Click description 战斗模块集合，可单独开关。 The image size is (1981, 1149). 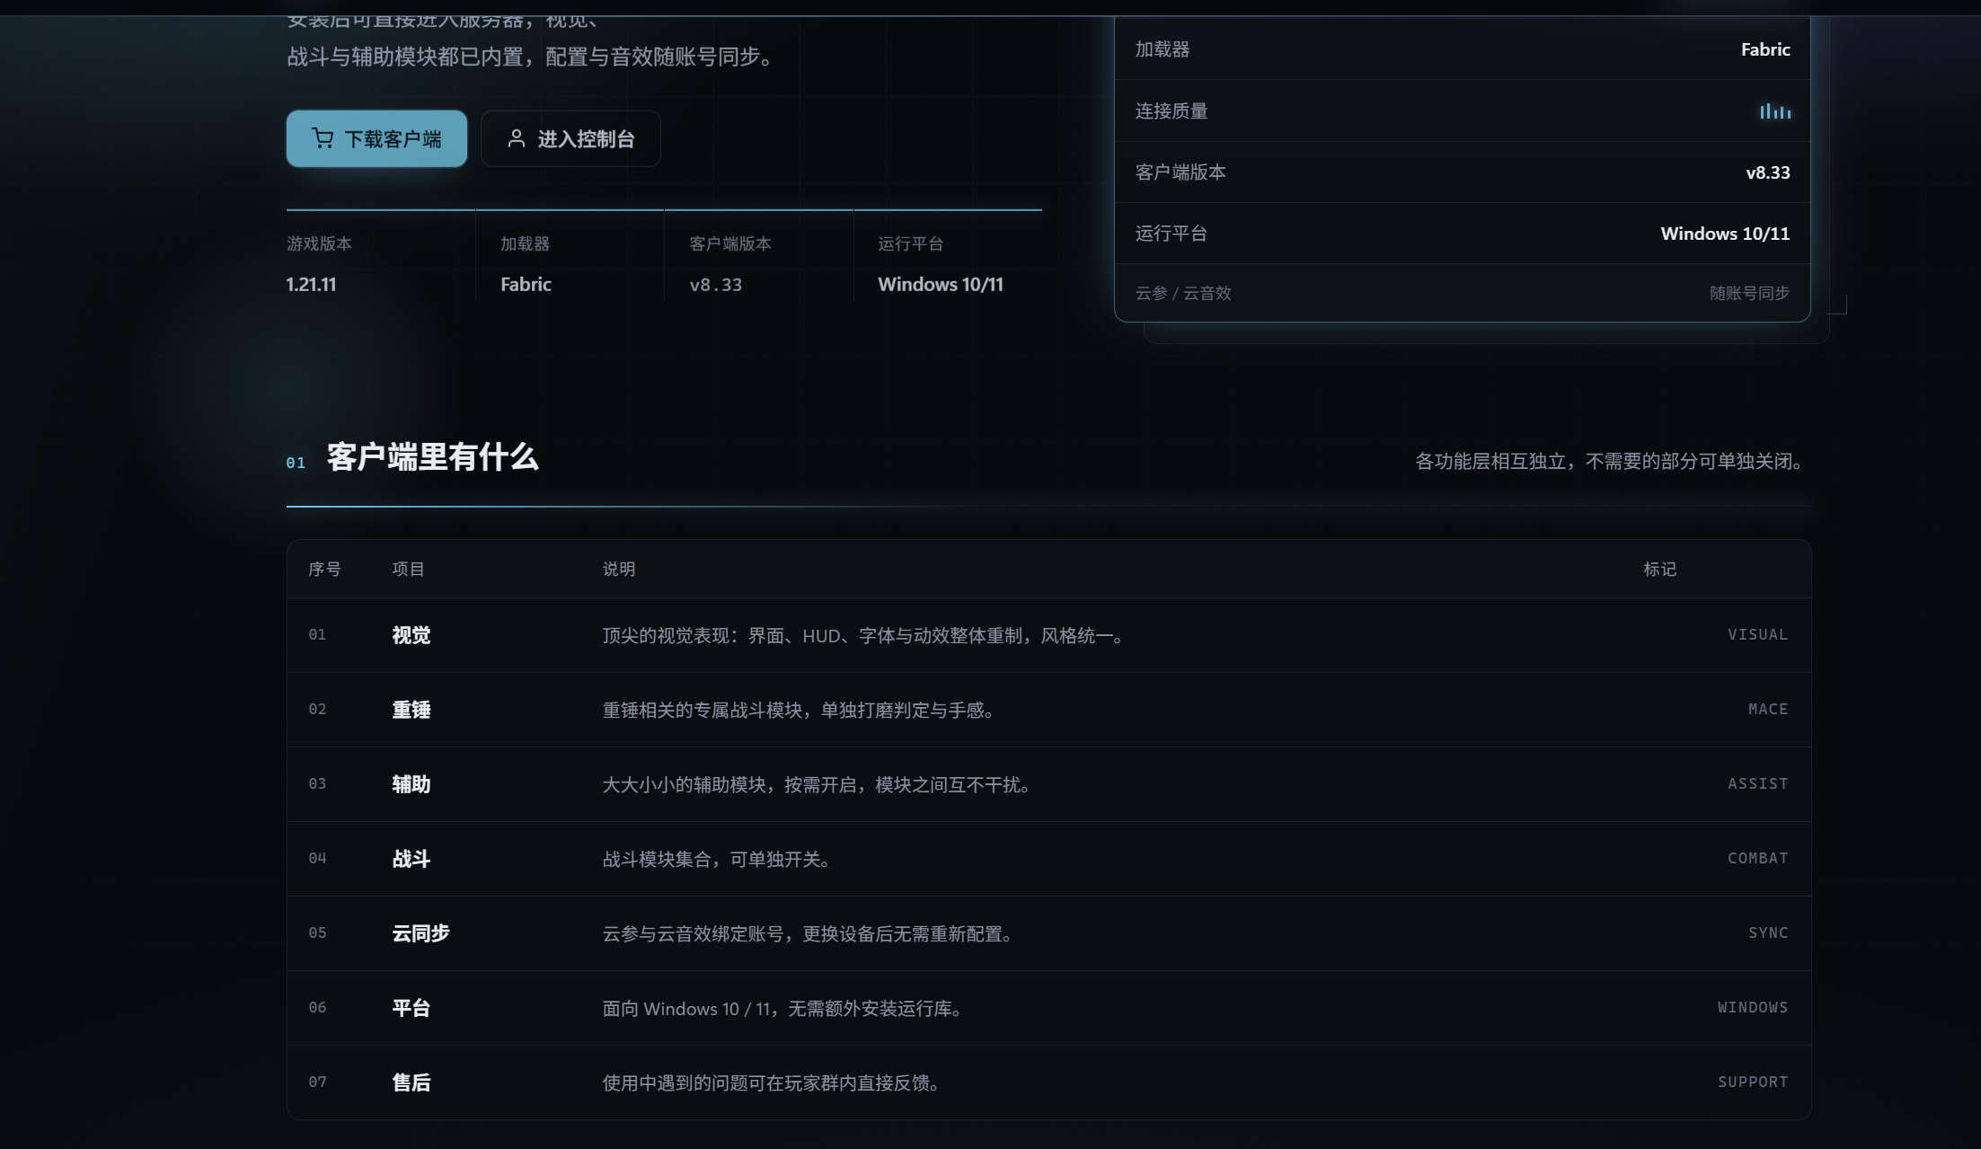720,859
